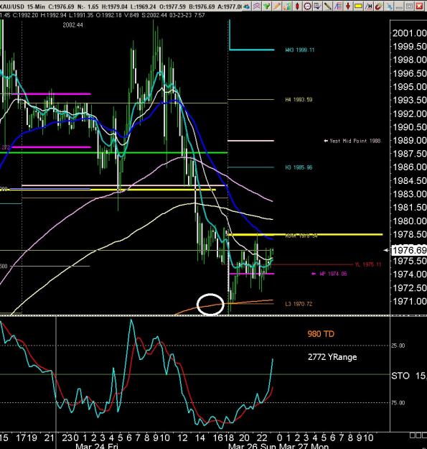Open the bar chart icon in toolbar
This screenshot has width=427, height=449.
point(287,6)
